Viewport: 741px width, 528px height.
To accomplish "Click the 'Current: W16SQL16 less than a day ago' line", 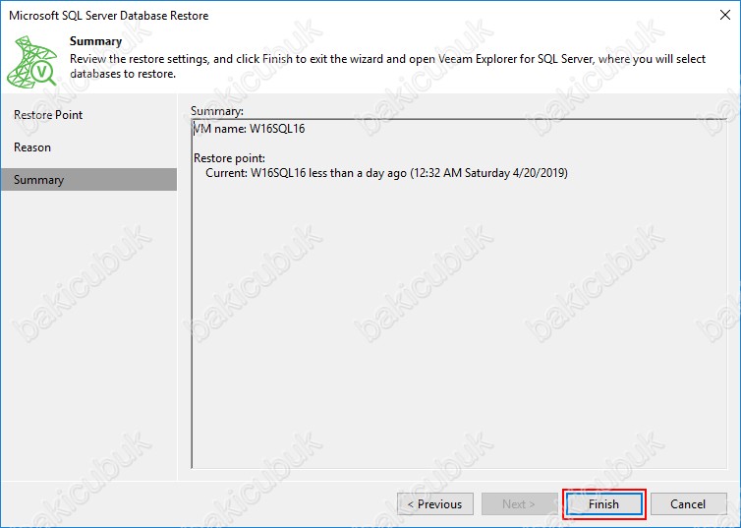I will tap(386, 173).
